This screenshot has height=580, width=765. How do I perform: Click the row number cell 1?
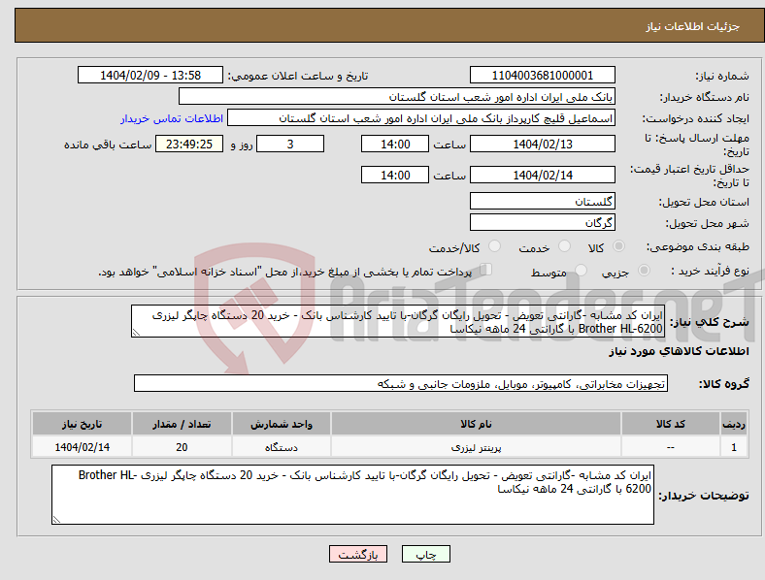(734, 447)
